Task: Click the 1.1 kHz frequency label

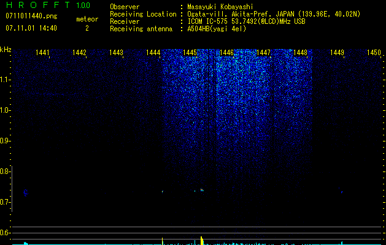Action: (4, 80)
